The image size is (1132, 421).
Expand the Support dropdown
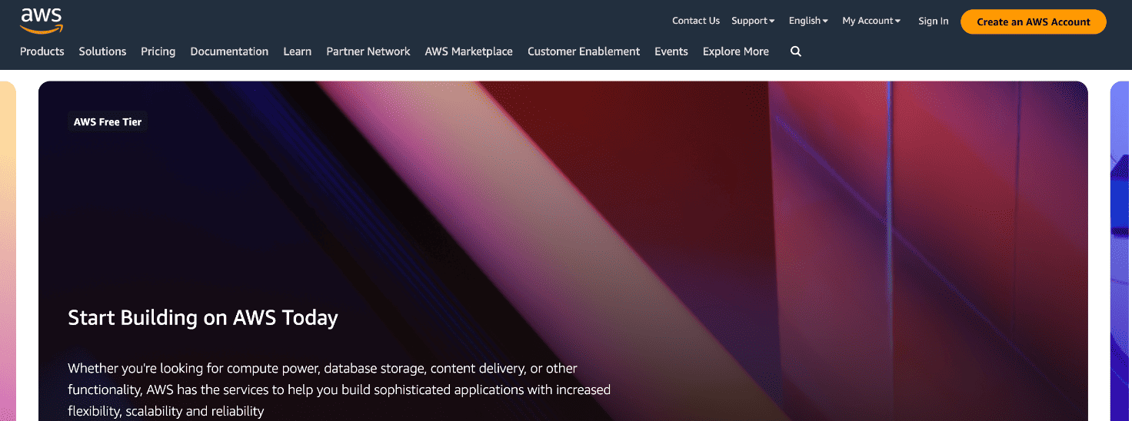click(753, 21)
